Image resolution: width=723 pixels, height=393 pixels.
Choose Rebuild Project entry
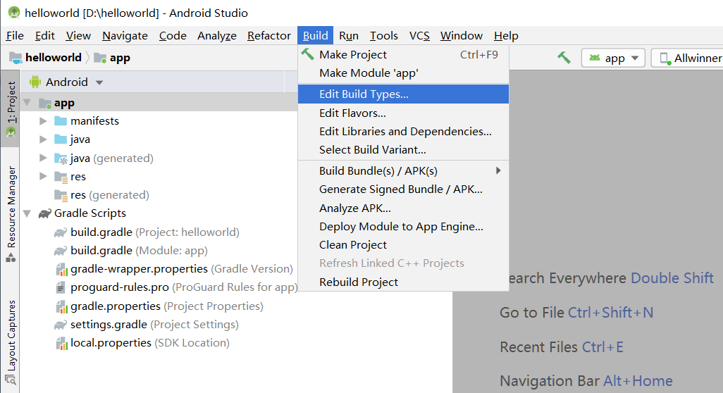[x=404, y=282]
